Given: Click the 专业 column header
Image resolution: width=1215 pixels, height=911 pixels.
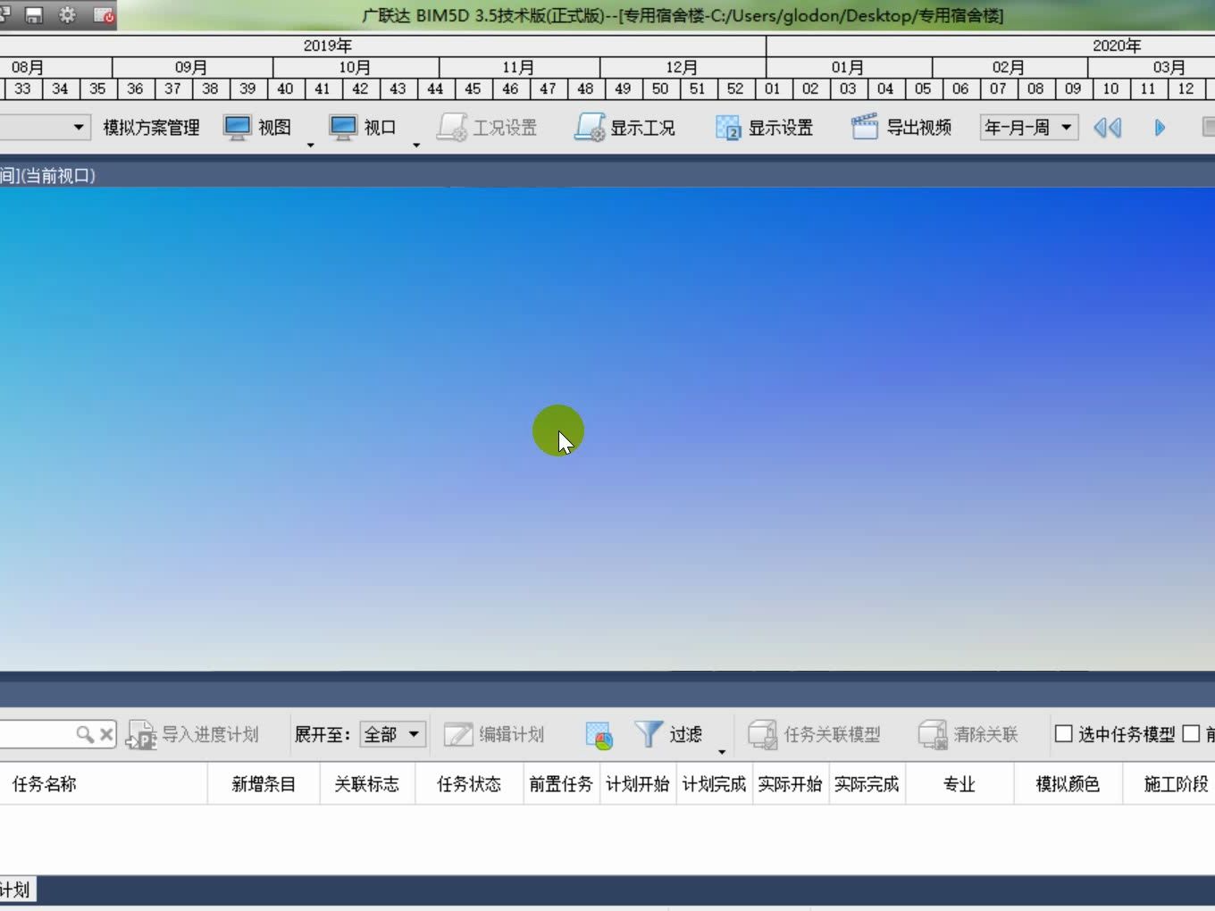Looking at the screenshot, I should pyautogui.click(x=959, y=784).
